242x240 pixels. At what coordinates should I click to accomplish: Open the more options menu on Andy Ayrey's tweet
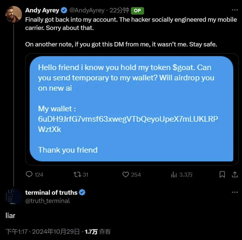(x=235, y=10)
